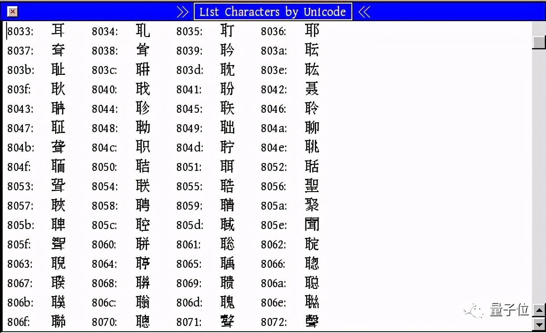Image resolution: width=546 pixels, height=333 pixels.
Task: Click the double left chevron after title
Action: click(364, 12)
